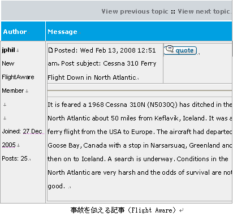Click the Posts: 25 count
Image resolution: width=233 pixels, height=216 pixels.
[15, 158]
